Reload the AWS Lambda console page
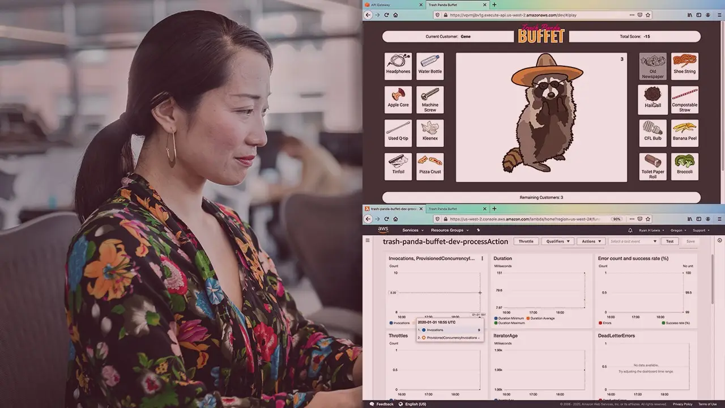This screenshot has height=408, width=725. (x=387, y=219)
